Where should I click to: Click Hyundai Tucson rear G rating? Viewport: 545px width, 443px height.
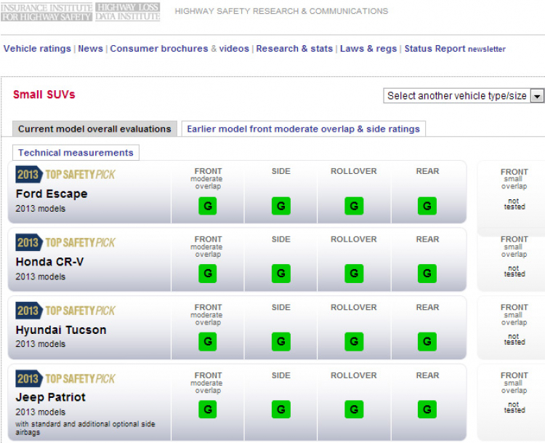(x=427, y=342)
